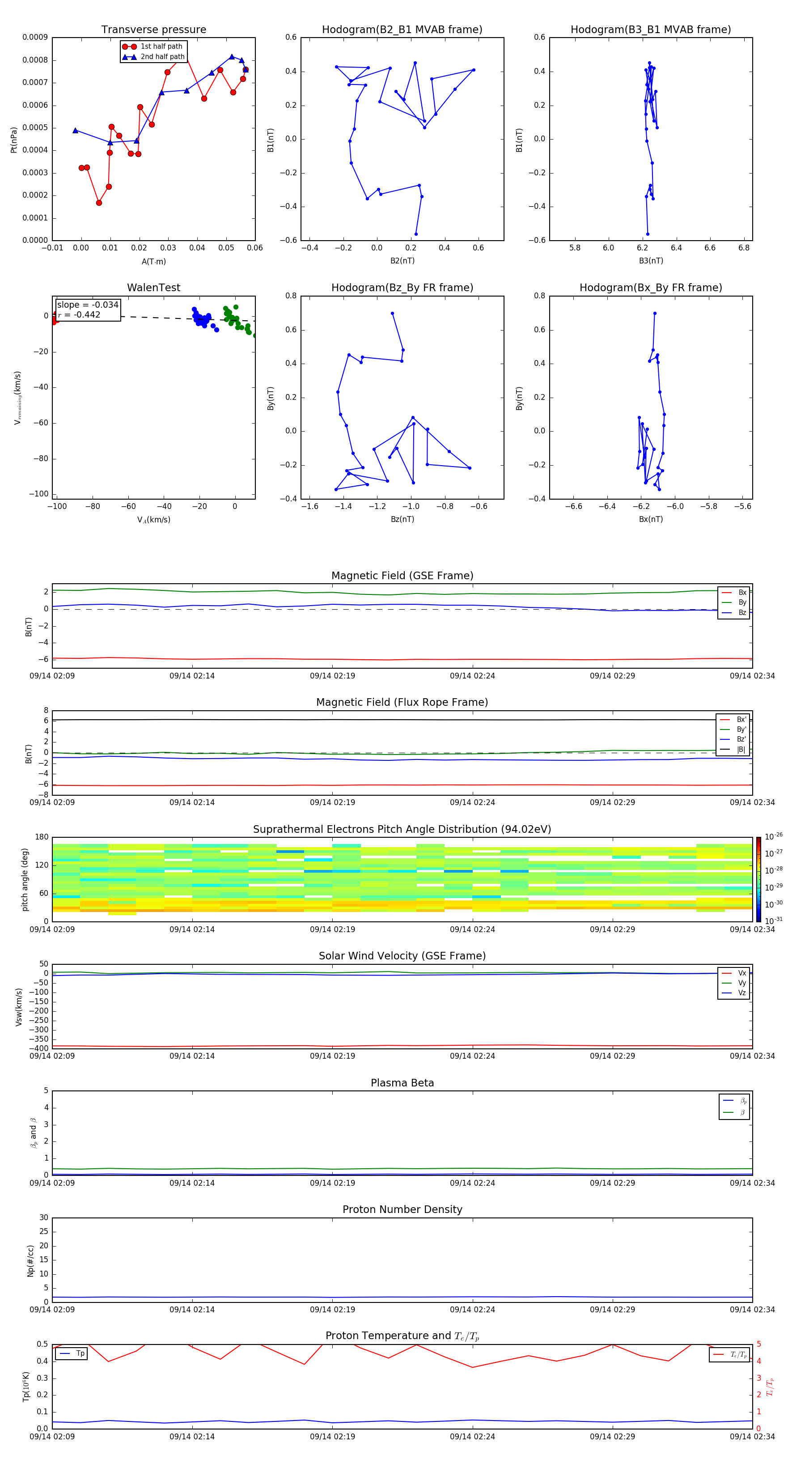805x1476 pixels.
Task: Click 'Vsw(km/s)' axis label
Action: 19,1007
